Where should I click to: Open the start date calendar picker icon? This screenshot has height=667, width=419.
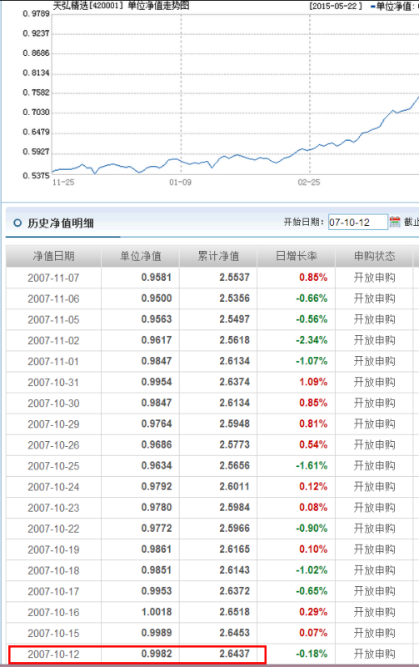tap(395, 222)
